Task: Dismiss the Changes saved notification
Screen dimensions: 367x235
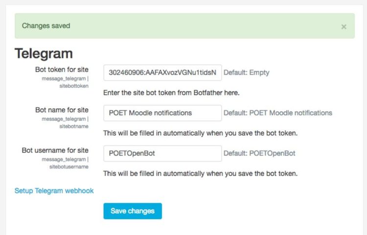Action: coord(344,27)
